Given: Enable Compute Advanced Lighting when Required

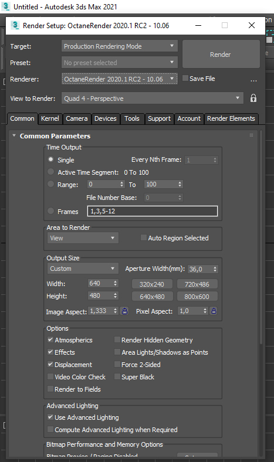Looking at the screenshot, I should click(50, 430).
